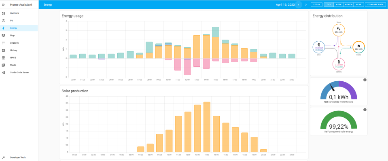Click the 12:00 battery charge bar below zero
Screen dimensions: 388x161
[187, 67]
